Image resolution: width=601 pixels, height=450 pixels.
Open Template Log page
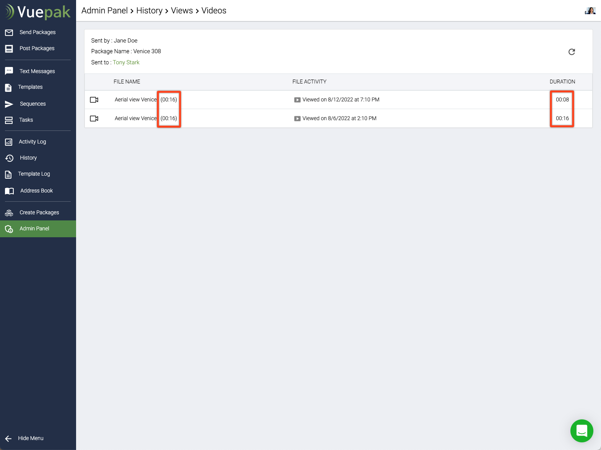click(34, 174)
